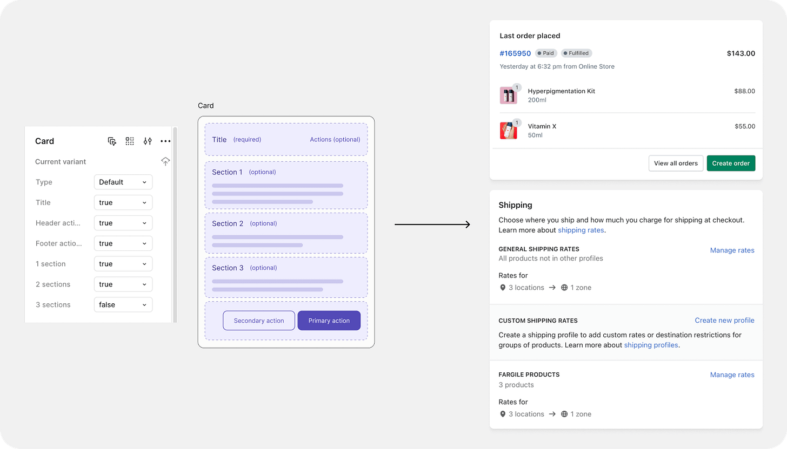Click the Hyperpigmentation Kit product thumbnail
787x449 pixels.
(x=508, y=96)
